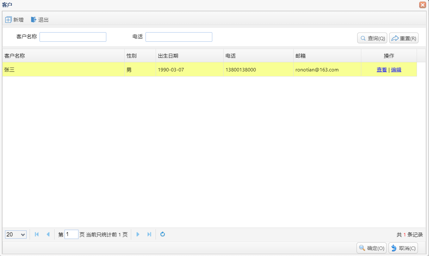
Task: Sort by 出生日期 column header
Action: pyautogui.click(x=189, y=56)
